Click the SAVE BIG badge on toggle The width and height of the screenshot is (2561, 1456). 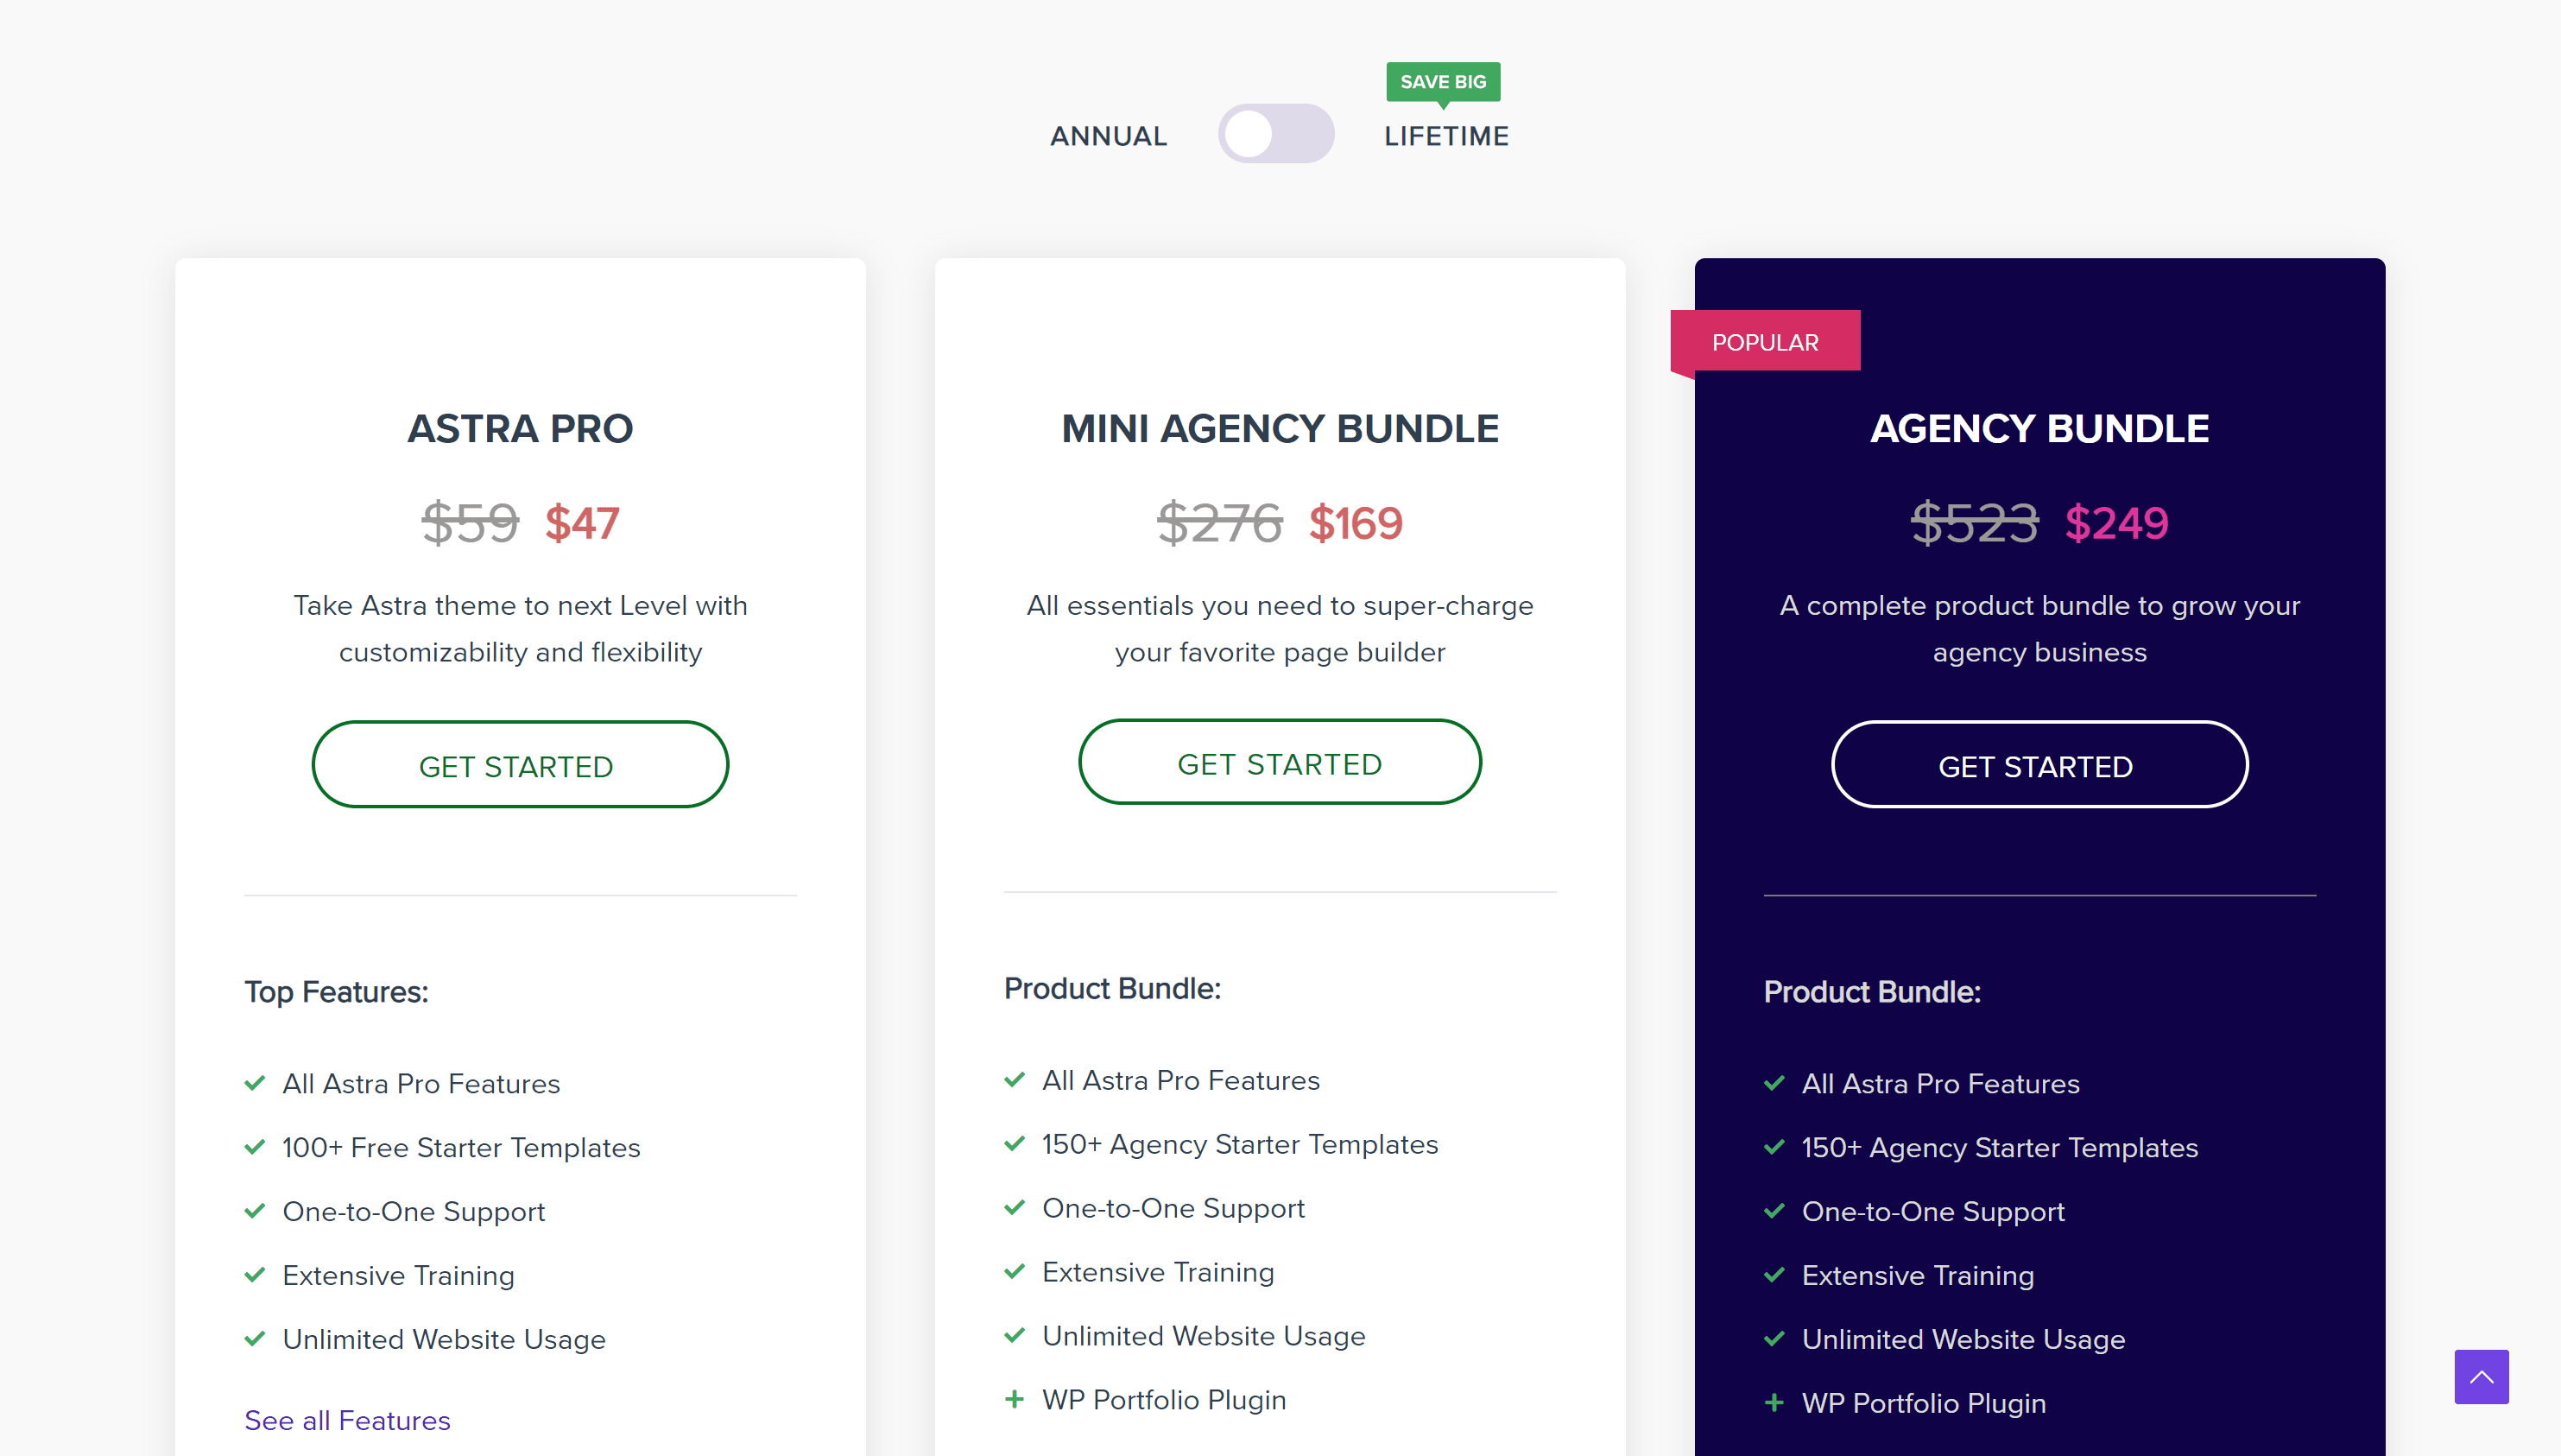tap(1442, 79)
